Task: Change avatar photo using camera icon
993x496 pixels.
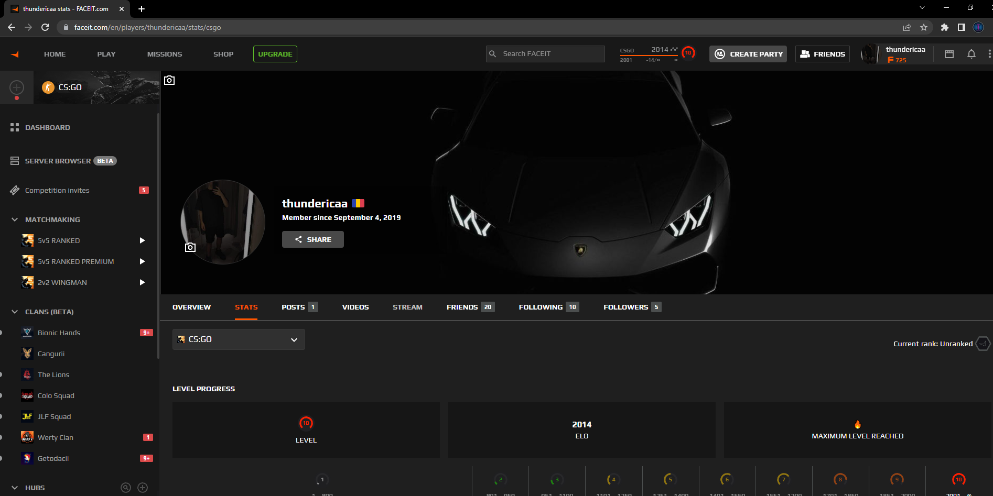Action: 190,247
